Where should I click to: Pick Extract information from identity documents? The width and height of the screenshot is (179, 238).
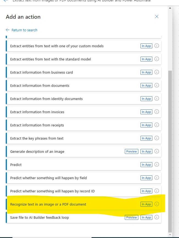tap(84, 99)
